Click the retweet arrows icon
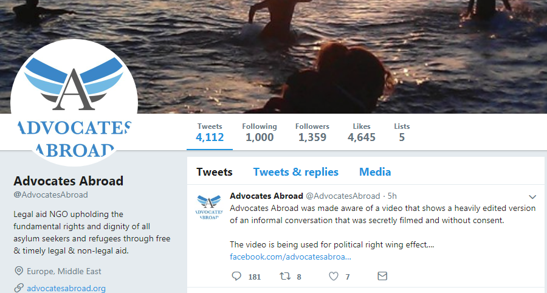This screenshot has height=293, width=547. point(285,276)
